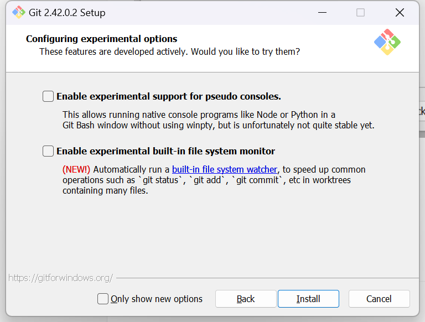Enable experimental pseudo consoles support checkbox
Screen dimensions: 425x322
[x=48, y=96]
